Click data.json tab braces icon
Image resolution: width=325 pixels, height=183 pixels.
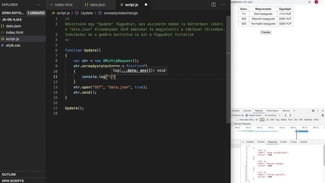(86, 5)
